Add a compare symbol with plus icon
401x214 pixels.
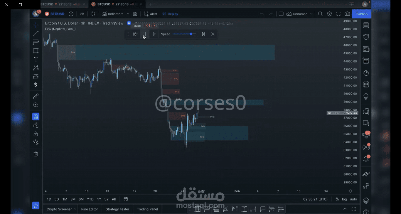[71, 14]
